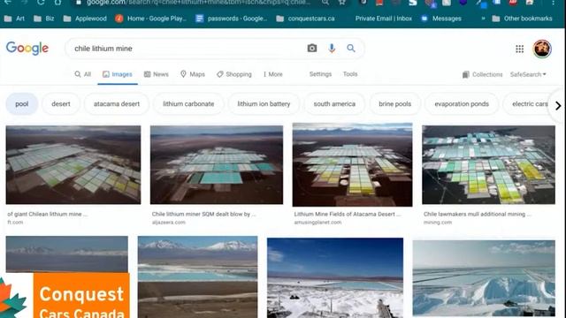Start voice search with microphone icon
The width and height of the screenshot is (566, 318).
tap(332, 48)
